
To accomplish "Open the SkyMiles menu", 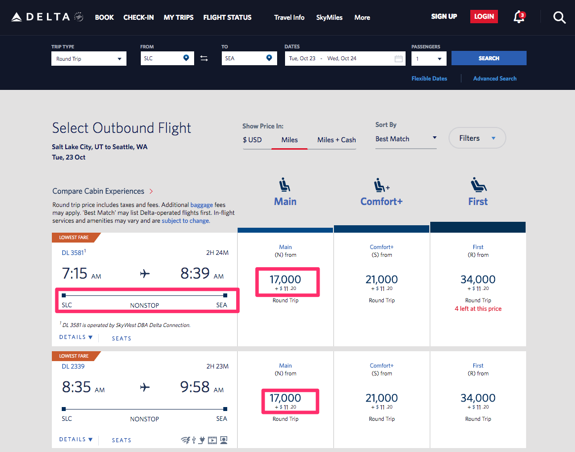I will pyautogui.click(x=329, y=17).
